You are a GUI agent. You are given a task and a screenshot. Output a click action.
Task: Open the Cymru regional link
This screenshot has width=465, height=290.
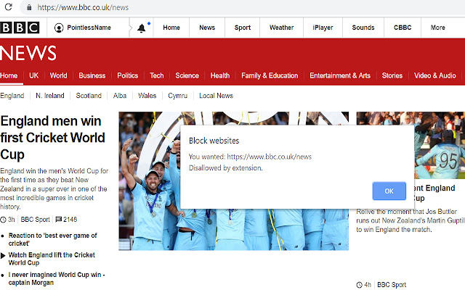[177, 96]
